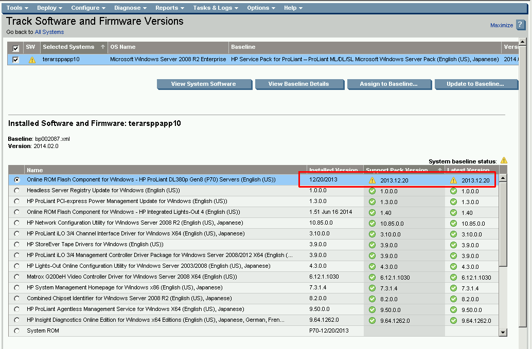This screenshot has height=349, width=532.
Task: Sort by Support Pack Version column arrow
Action: 440,170
